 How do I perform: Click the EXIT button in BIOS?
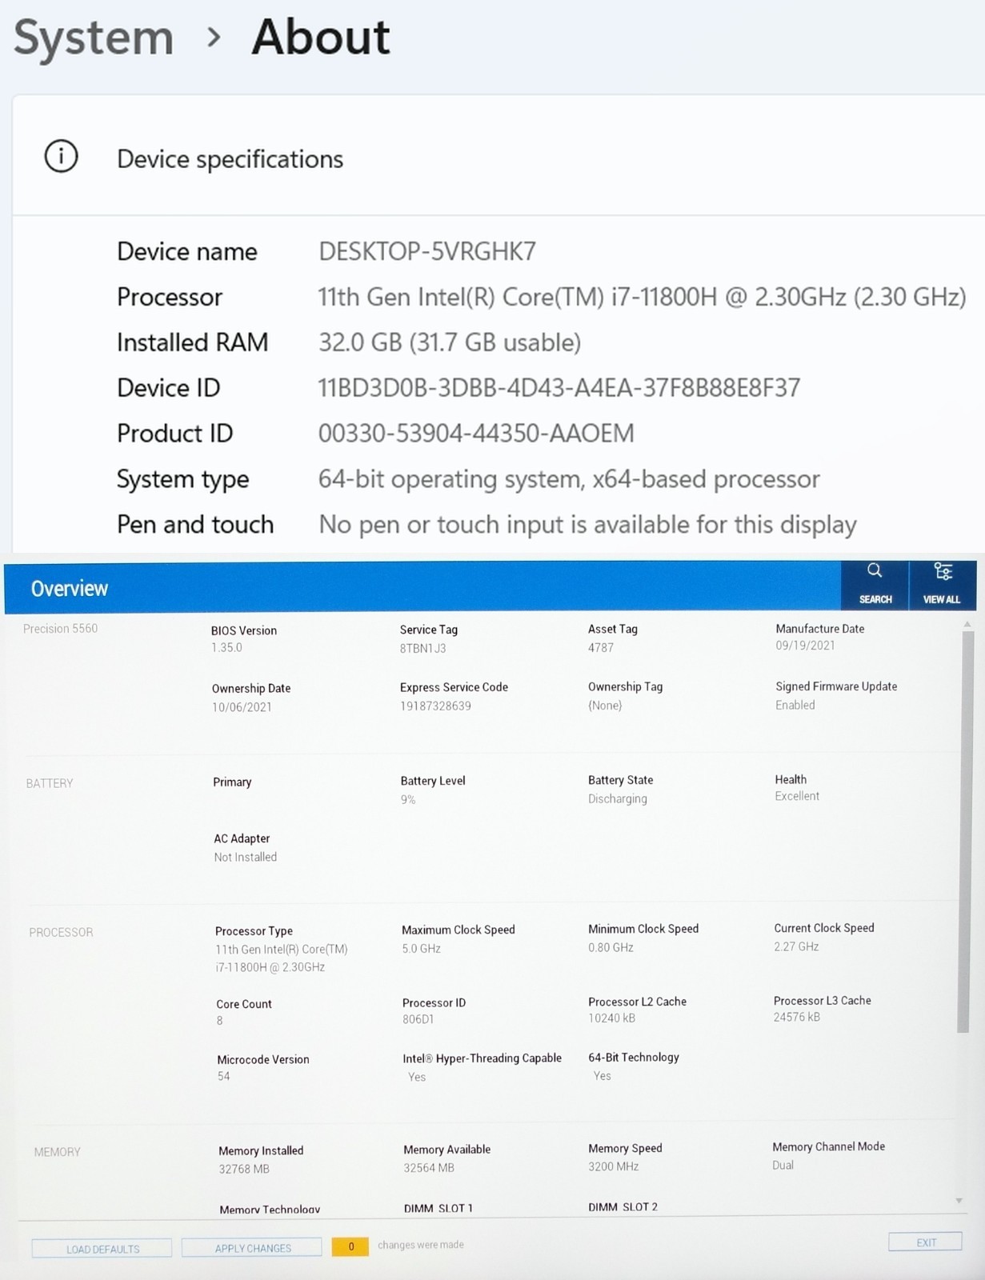click(x=926, y=1242)
